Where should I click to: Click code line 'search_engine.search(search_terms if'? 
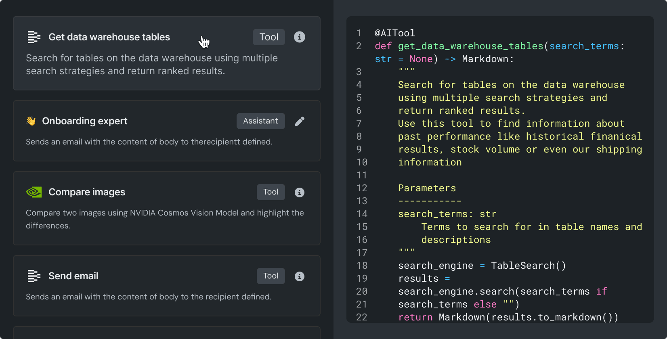tap(503, 291)
